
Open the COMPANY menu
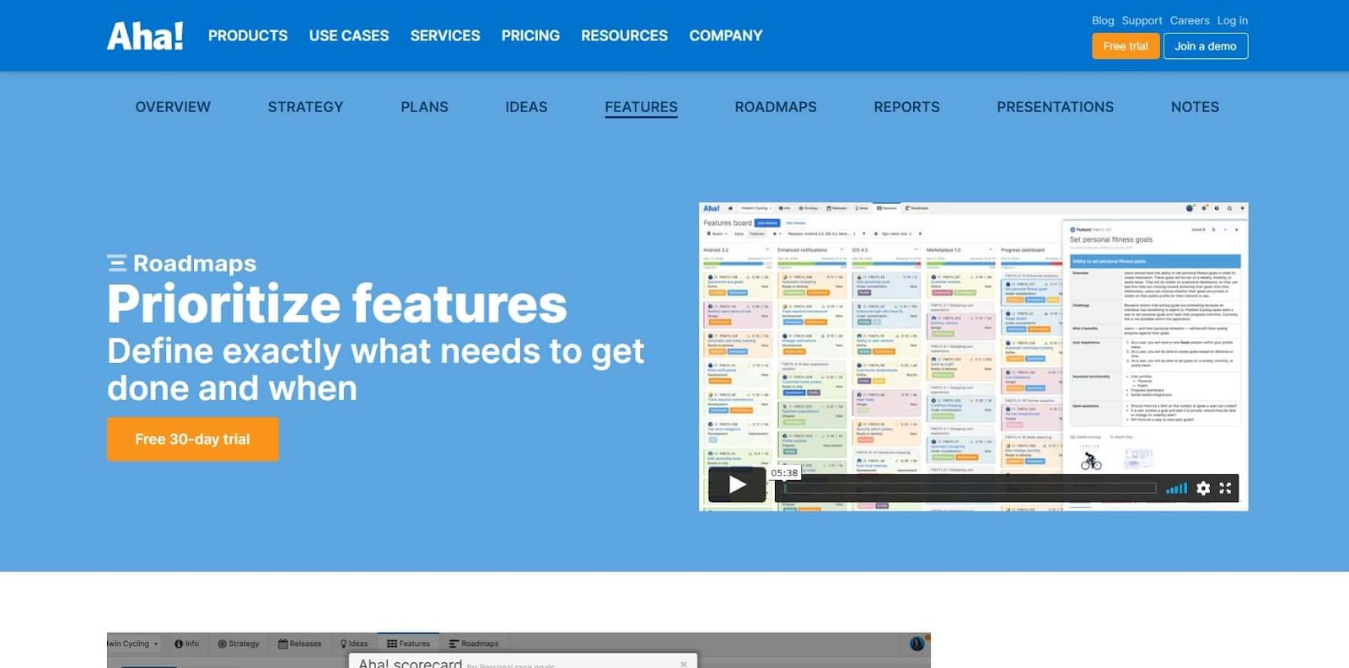point(726,35)
